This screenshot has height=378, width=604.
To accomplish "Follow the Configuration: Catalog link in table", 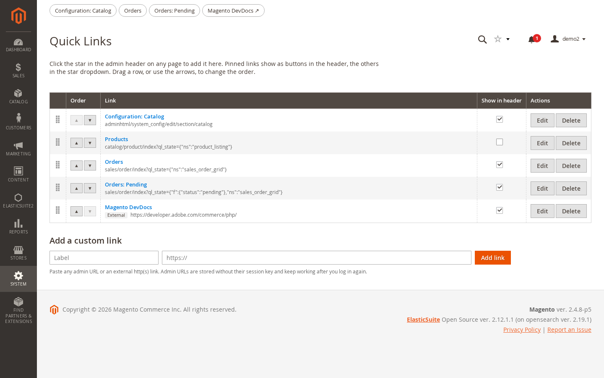I will click(x=134, y=116).
